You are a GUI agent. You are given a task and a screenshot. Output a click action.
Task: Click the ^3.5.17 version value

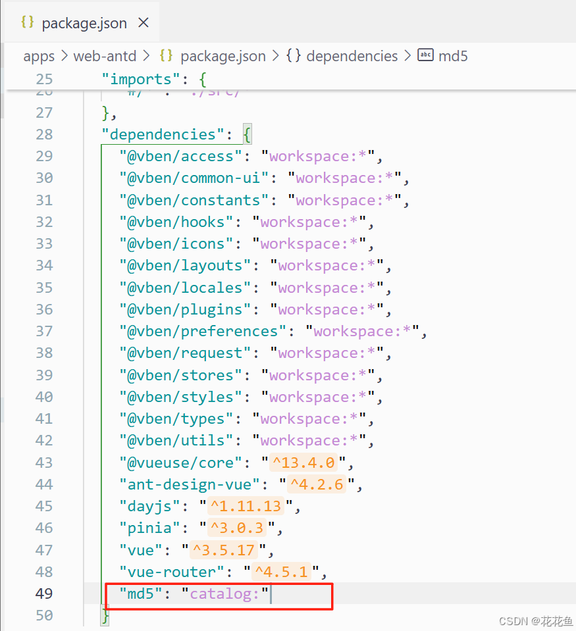click(x=224, y=549)
